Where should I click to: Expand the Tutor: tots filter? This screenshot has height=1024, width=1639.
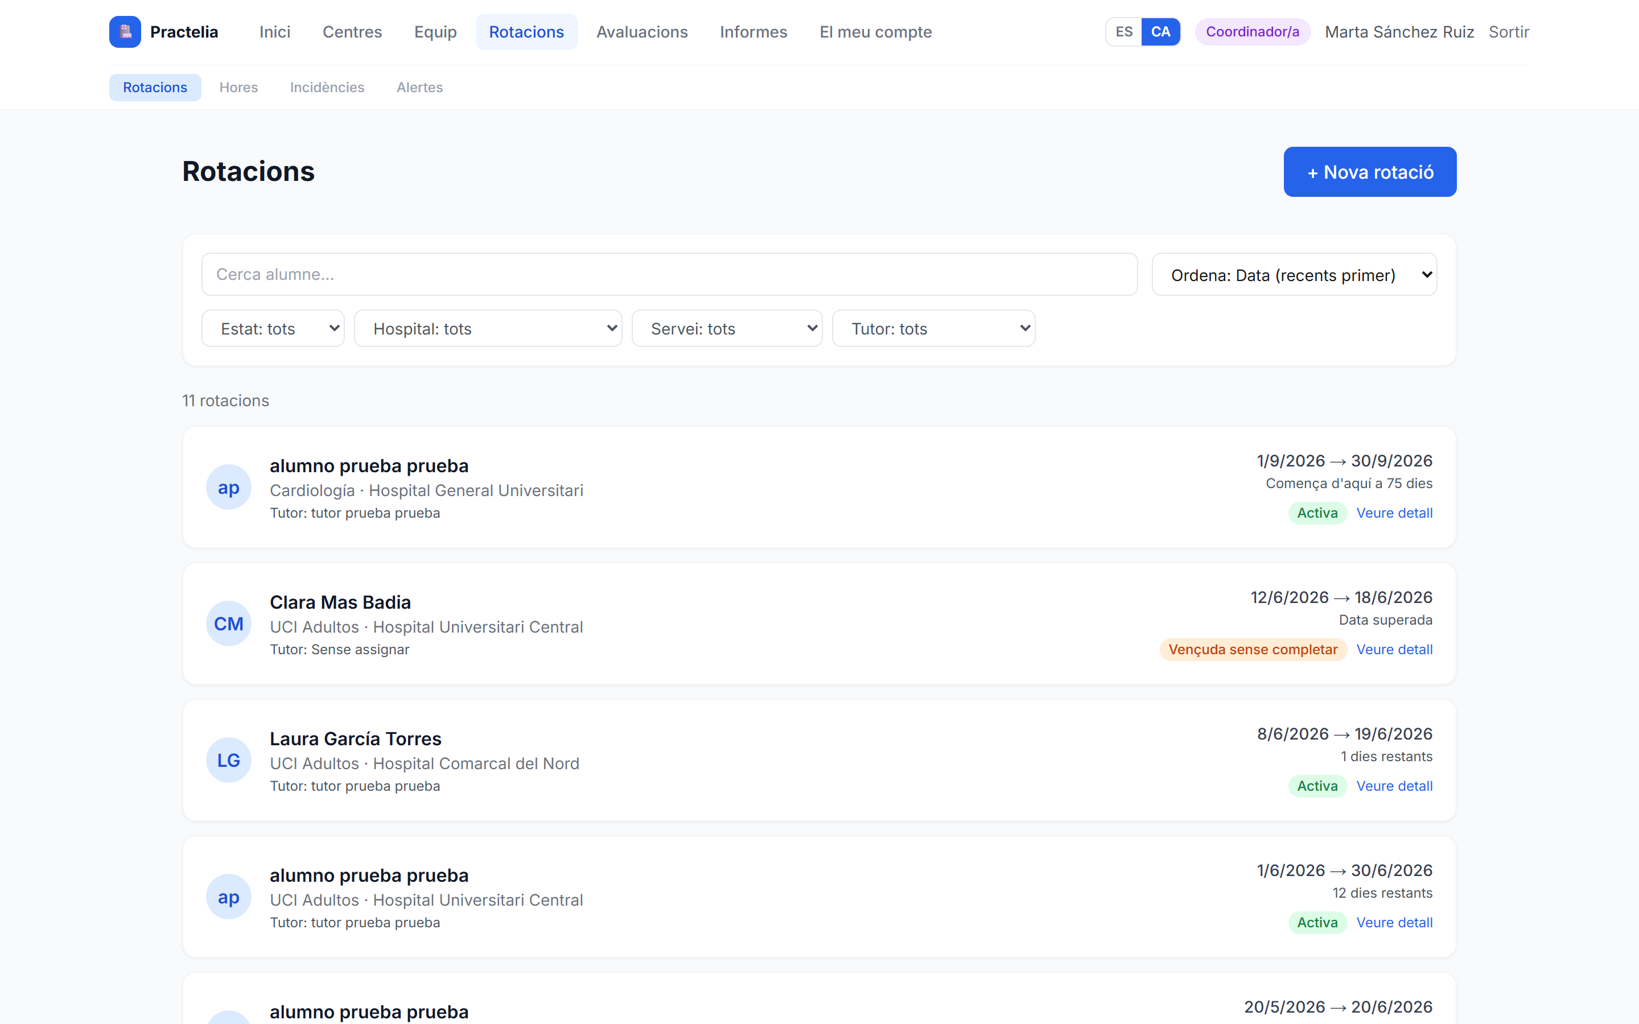(x=933, y=328)
